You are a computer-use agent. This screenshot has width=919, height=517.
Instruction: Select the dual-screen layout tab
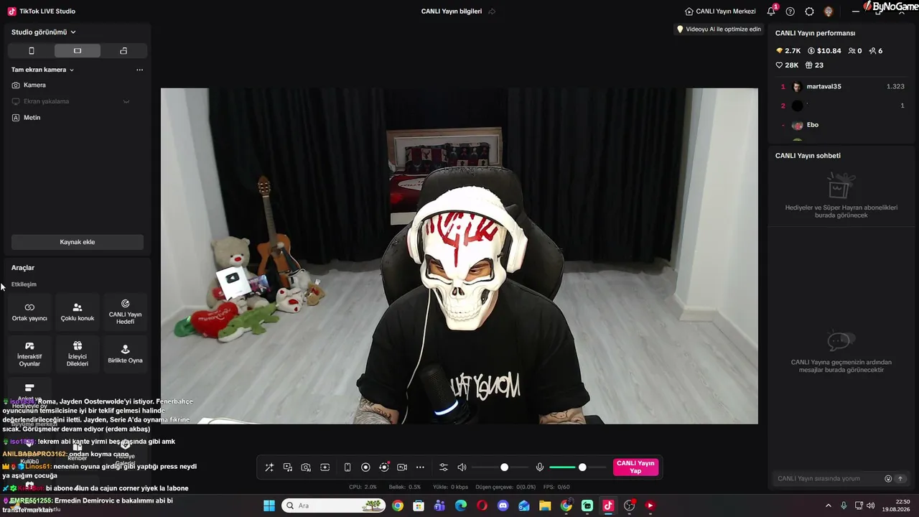[x=123, y=51]
